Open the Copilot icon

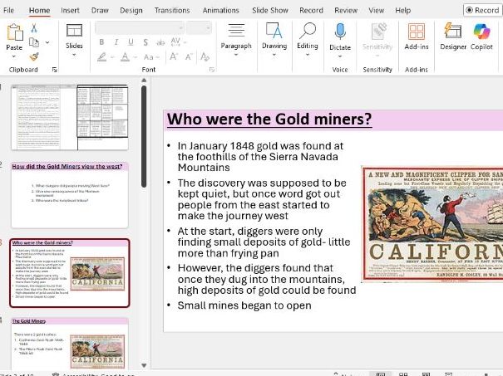(x=481, y=32)
